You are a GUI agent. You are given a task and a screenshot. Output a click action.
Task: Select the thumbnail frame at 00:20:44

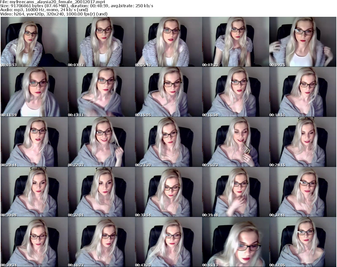(34, 142)
